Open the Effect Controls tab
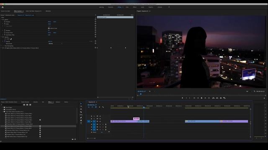The height and width of the screenshot is (150, 268). 18,11
